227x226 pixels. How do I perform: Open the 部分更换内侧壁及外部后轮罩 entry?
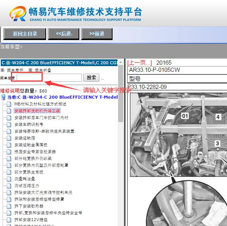pos(41,165)
